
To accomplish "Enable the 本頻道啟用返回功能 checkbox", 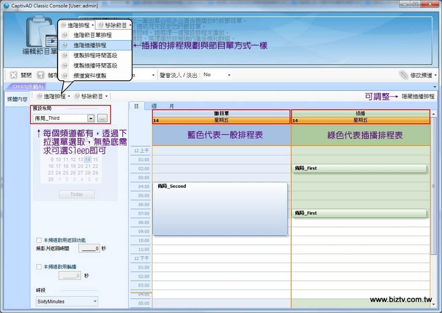I will (x=39, y=240).
